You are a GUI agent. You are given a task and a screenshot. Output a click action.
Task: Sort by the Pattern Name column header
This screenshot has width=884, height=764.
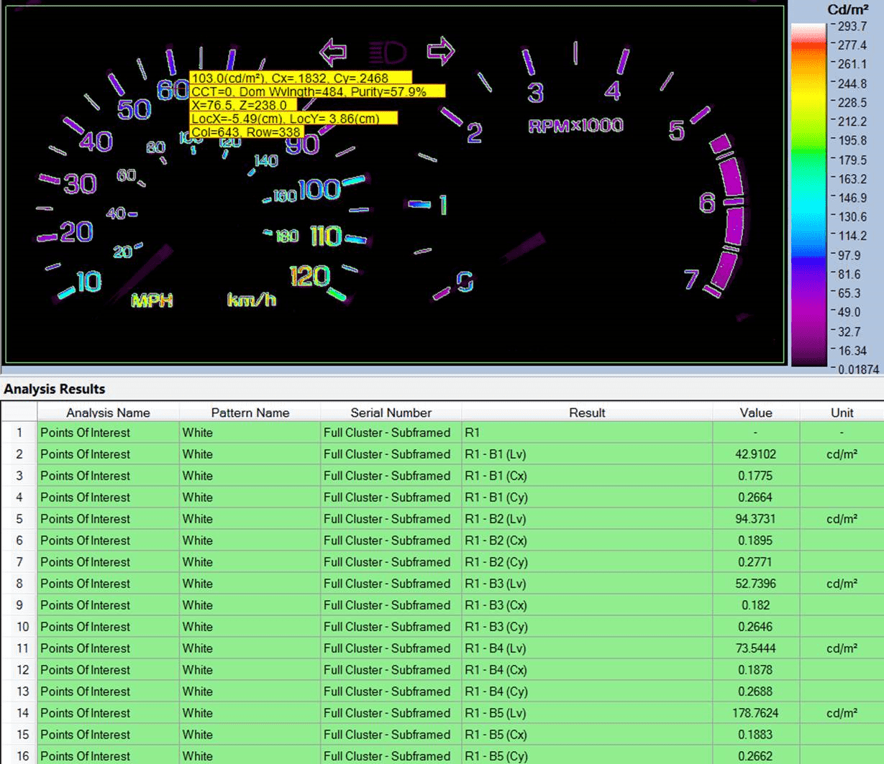click(250, 413)
